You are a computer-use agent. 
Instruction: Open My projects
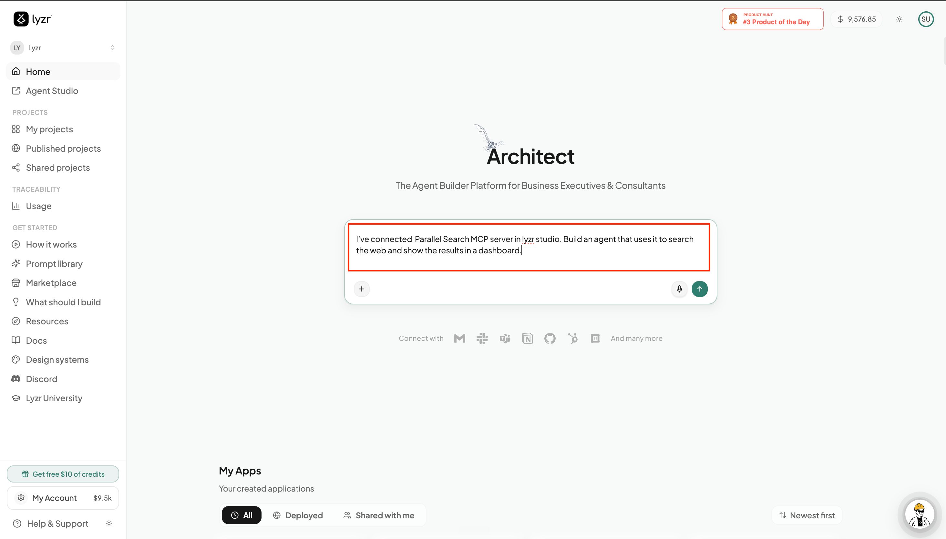pos(63,129)
